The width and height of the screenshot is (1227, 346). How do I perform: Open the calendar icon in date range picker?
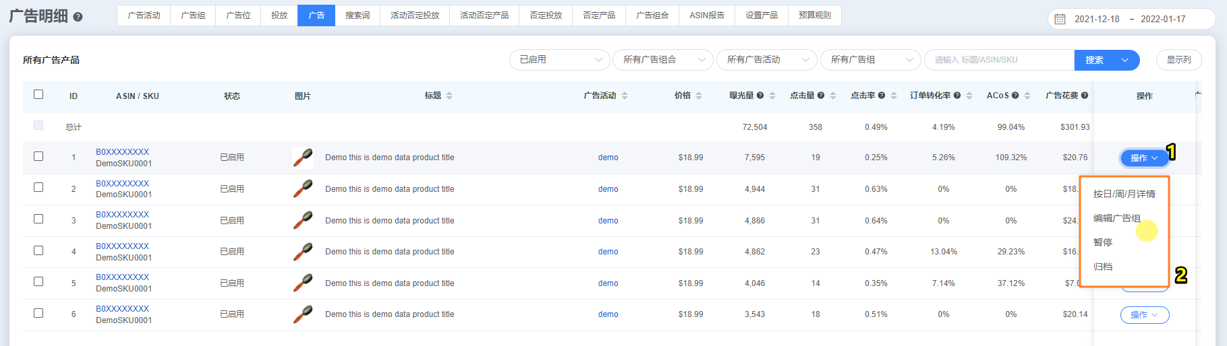point(1060,19)
